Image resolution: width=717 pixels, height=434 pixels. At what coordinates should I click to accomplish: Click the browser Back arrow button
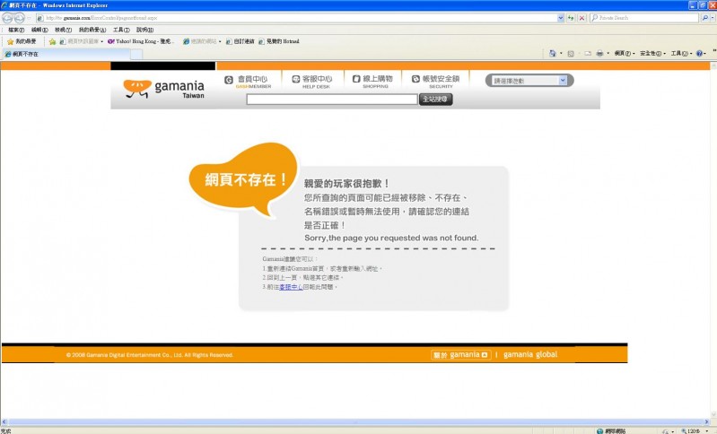[8, 18]
